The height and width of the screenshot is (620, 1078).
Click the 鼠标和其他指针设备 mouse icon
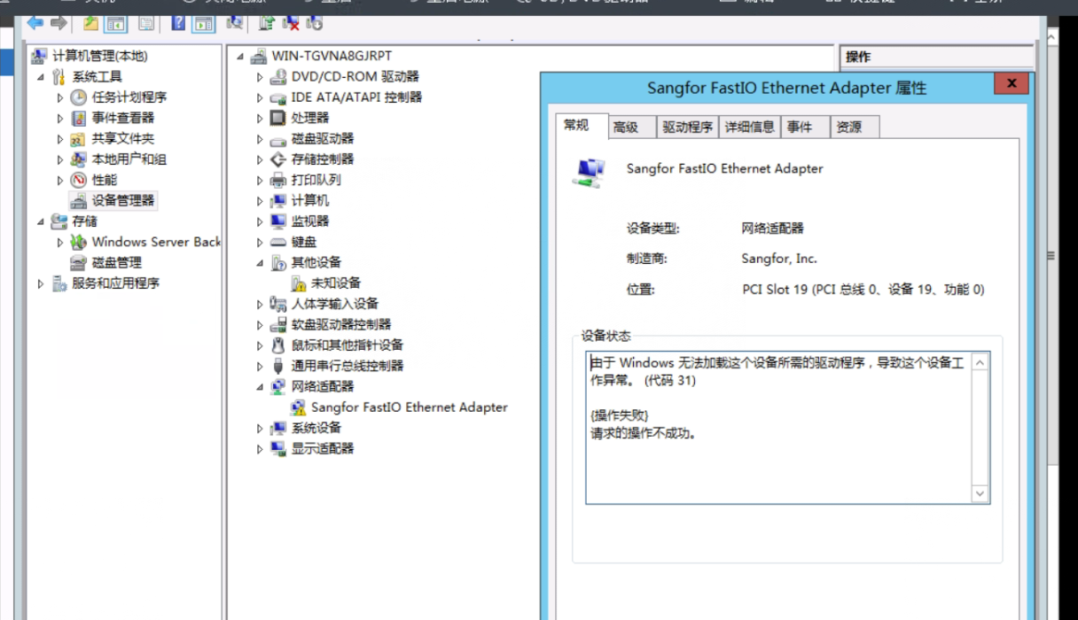tap(278, 345)
